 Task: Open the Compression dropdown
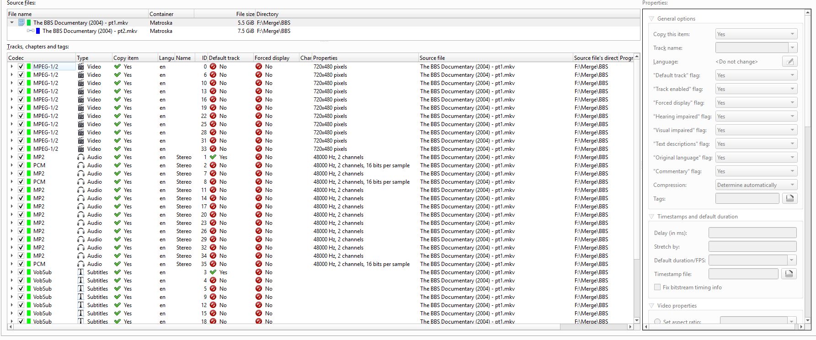tap(756, 185)
